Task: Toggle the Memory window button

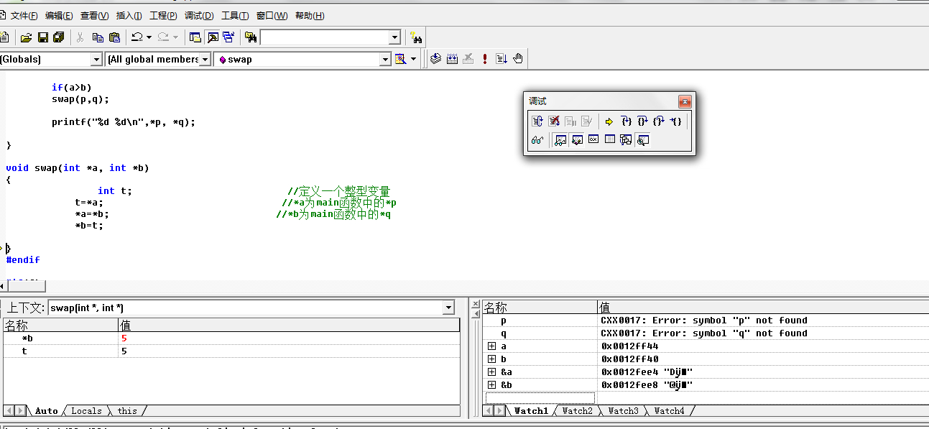Action: pyautogui.click(x=610, y=140)
